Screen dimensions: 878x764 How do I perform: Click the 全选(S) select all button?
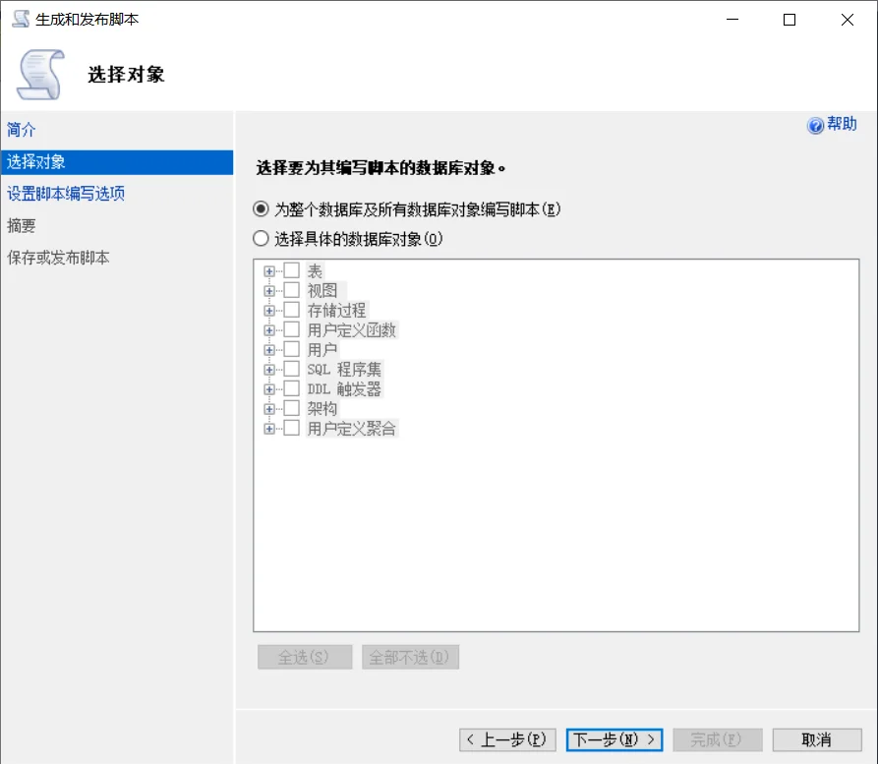point(305,657)
